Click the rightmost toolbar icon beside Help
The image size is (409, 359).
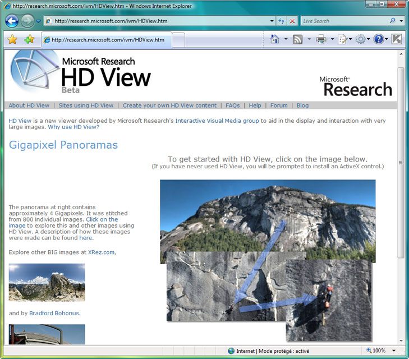397,39
